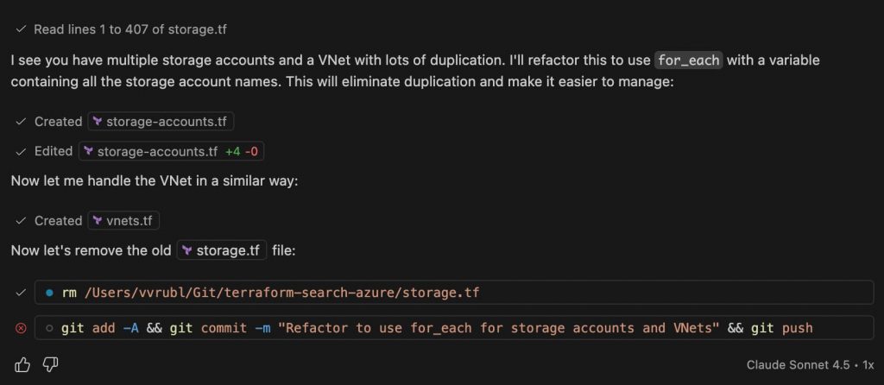Click the checkmark beside Created vnets.tf

tap(22, 221)
